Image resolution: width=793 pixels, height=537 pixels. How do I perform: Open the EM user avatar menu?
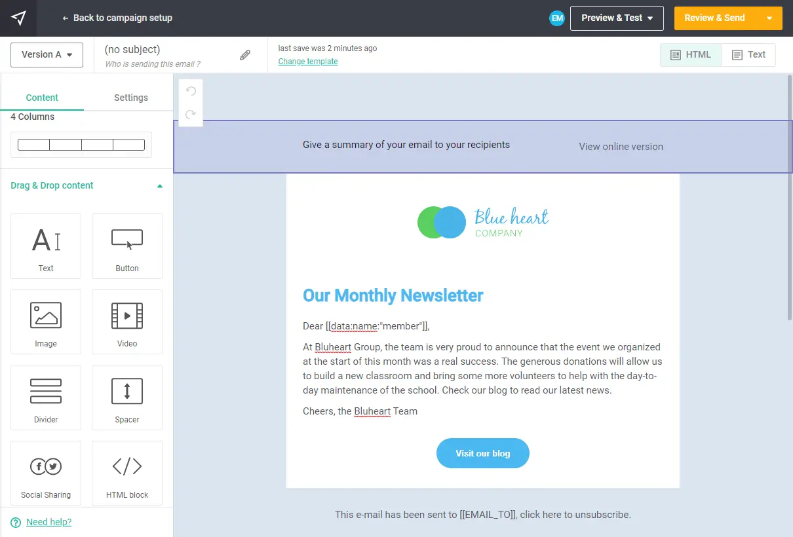point(557,18)
